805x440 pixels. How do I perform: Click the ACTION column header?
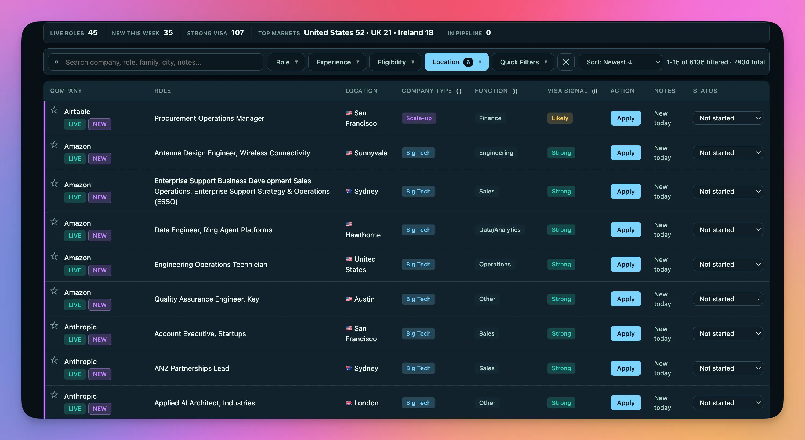click(x=622, y=91)
